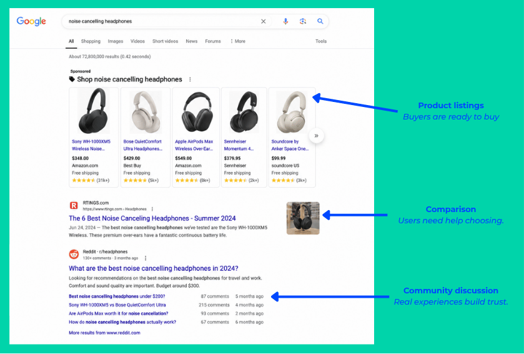Open the Tools options
The height and width of the screenshot is (354, 524).
point(321,41)
